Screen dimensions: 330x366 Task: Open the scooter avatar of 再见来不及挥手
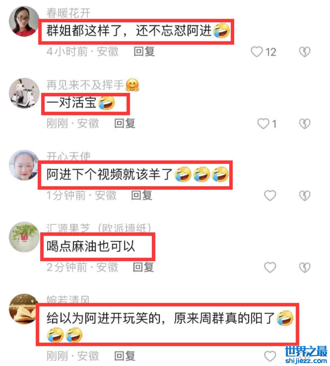click(24, 93)
